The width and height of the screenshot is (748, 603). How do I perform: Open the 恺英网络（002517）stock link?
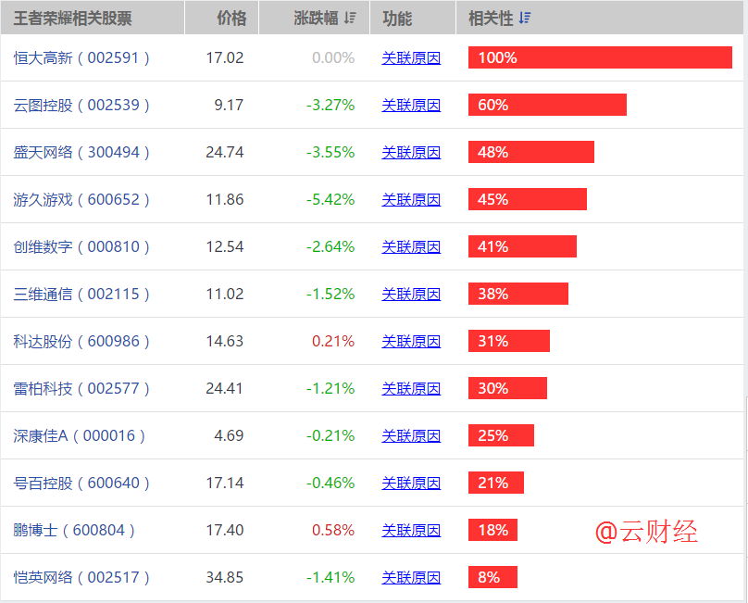tap(81, 576)
